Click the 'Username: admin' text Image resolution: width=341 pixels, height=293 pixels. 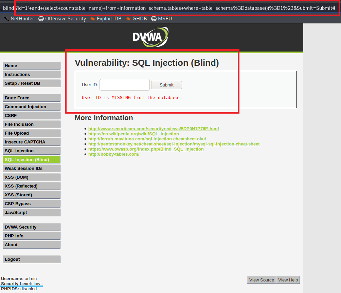pyautogui.click(x=19, y=278)
